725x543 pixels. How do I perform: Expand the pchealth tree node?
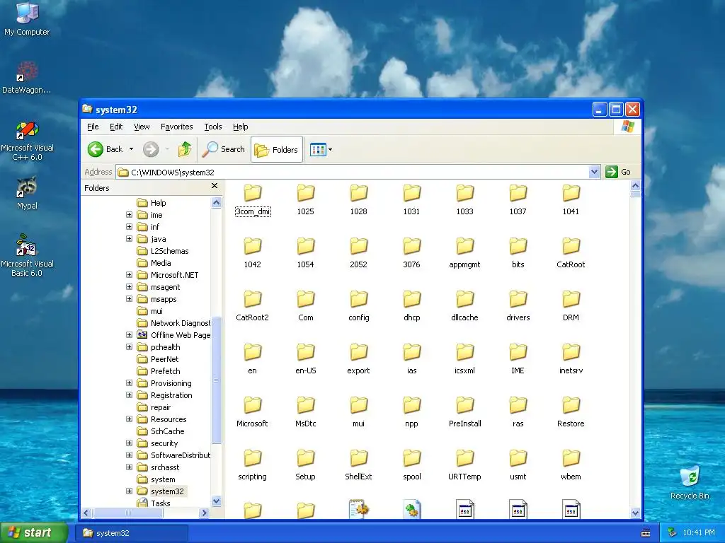point(129,346)
